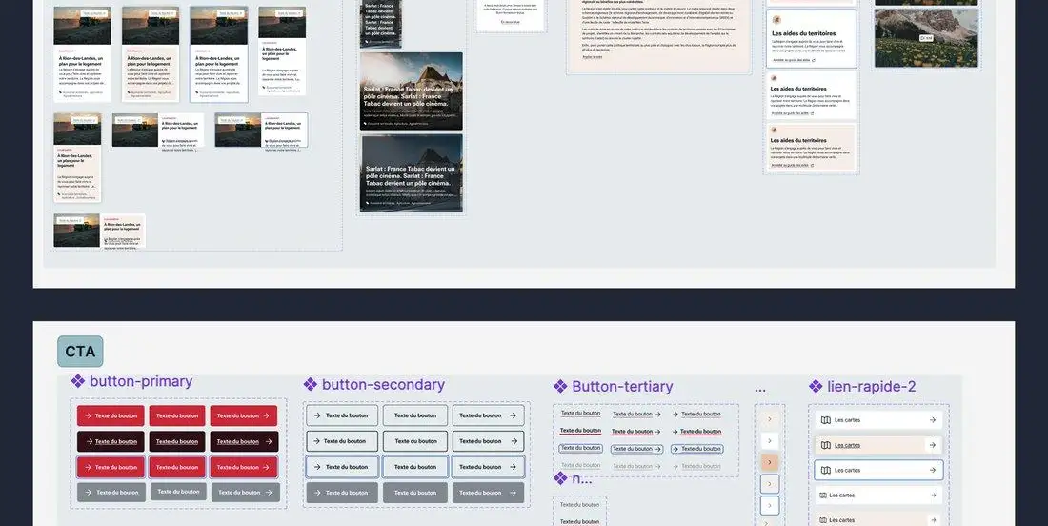Click red primary button with trailing arrow, default row
1048x526 pixels.
(244, 415)
